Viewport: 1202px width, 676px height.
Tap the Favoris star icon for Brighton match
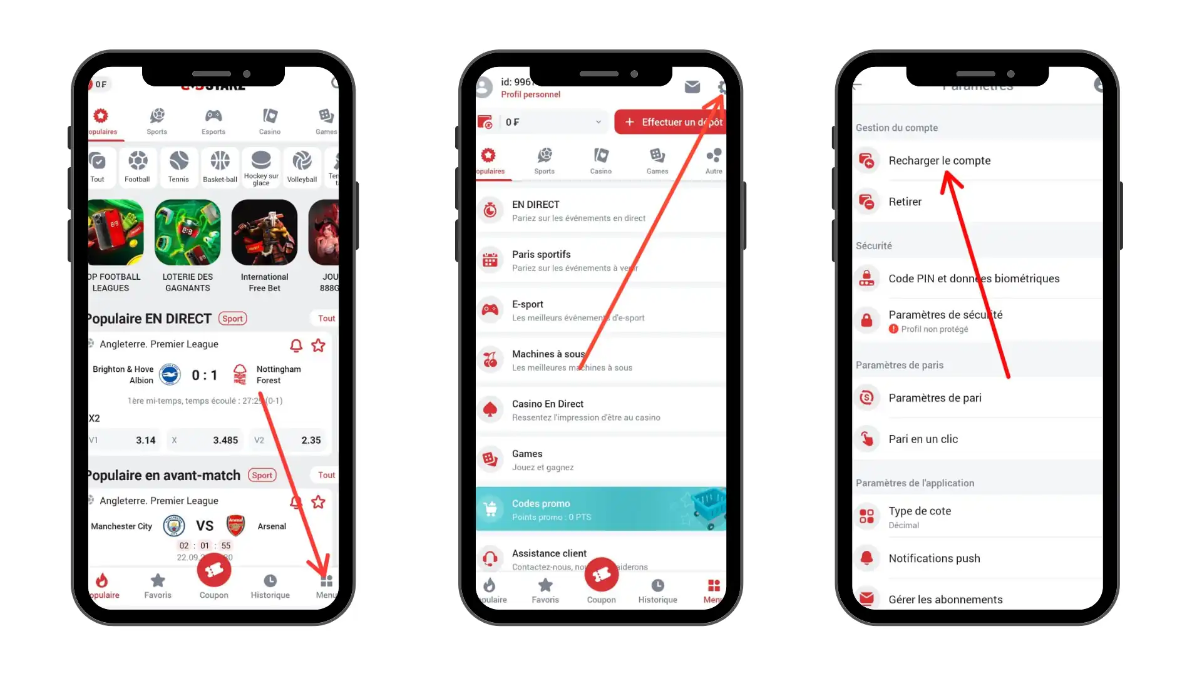point(319,345)
